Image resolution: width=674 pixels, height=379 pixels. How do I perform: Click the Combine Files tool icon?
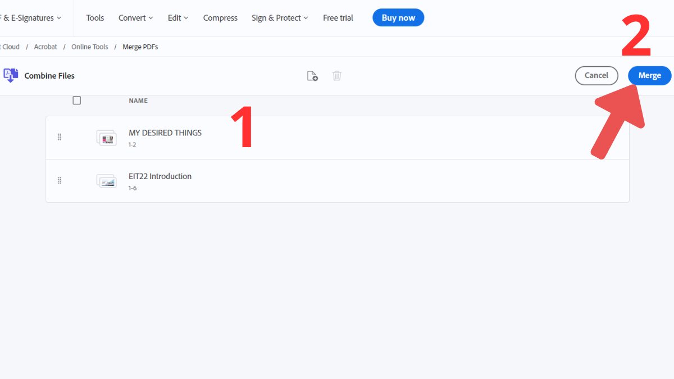click(x=10, y=75)
